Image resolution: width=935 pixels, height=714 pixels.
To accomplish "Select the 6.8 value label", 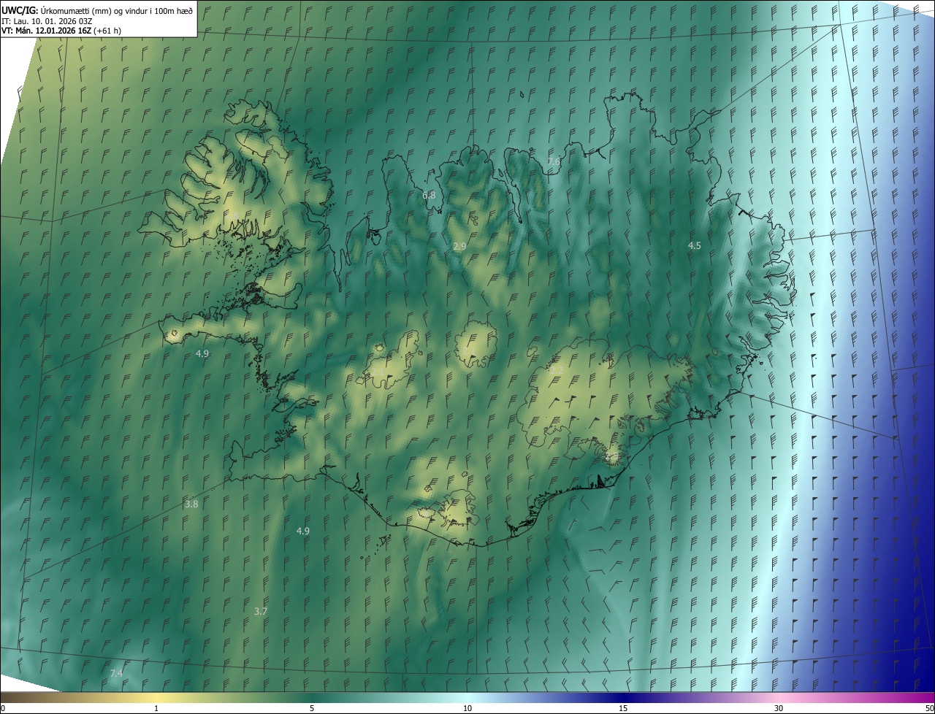I will [429, 195].
